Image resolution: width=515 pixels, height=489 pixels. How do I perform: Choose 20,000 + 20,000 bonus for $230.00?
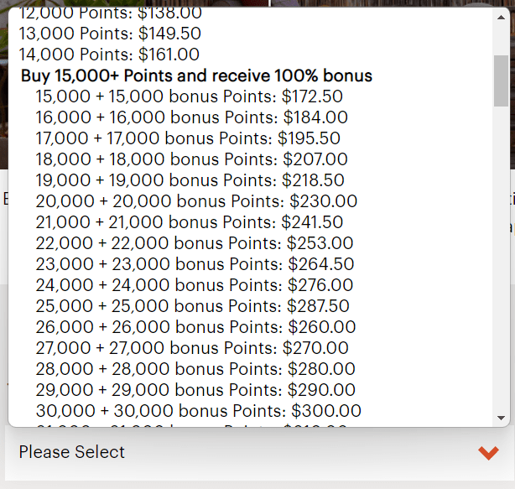pos(196,201)
